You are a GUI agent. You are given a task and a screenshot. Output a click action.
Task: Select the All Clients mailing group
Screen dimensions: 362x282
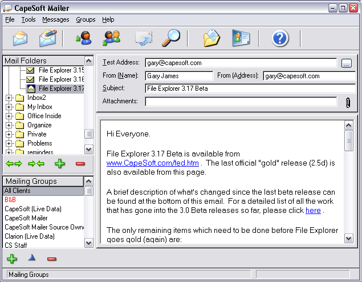[x=43, y=191]
